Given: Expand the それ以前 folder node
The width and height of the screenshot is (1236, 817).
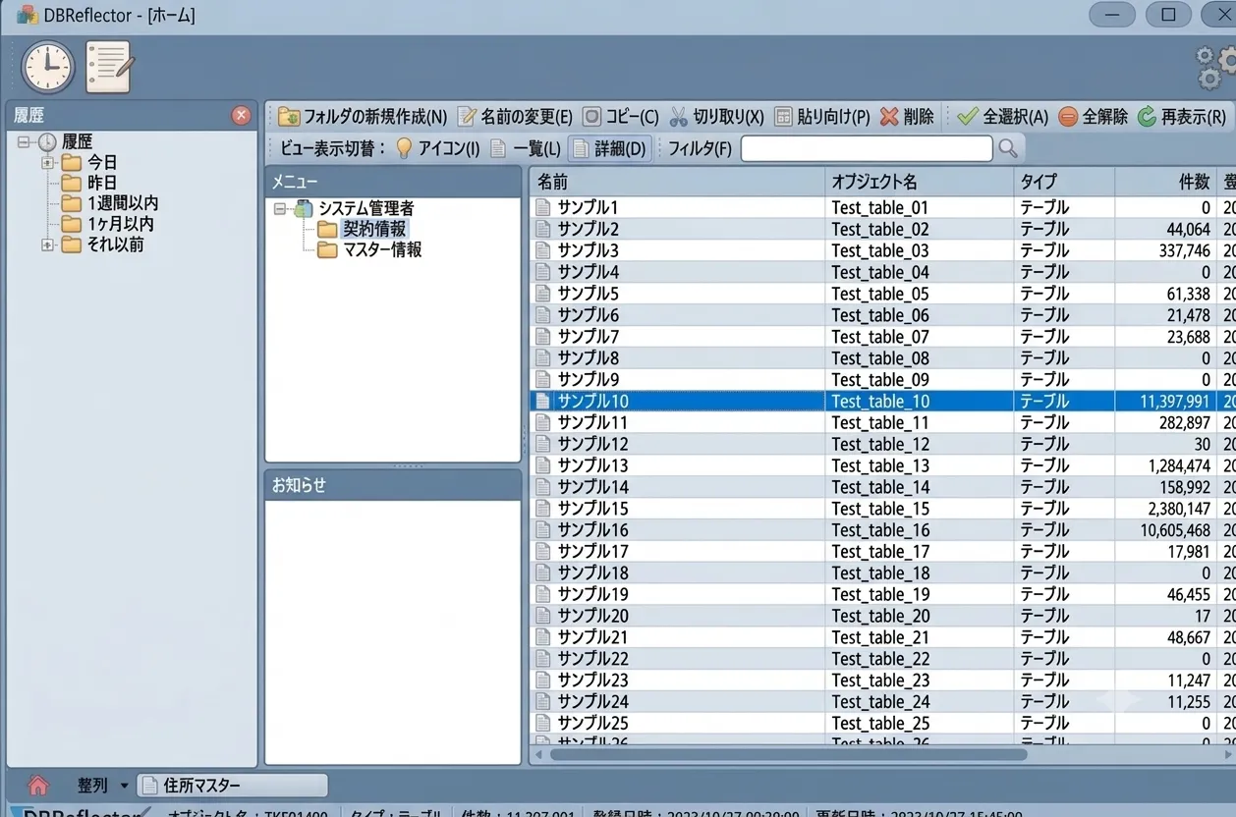Looking at the screenshot, I should coord(47,245).
